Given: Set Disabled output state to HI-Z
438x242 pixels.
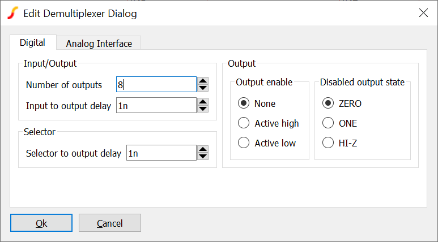Looking at the screenshot, I should (328, 143).
